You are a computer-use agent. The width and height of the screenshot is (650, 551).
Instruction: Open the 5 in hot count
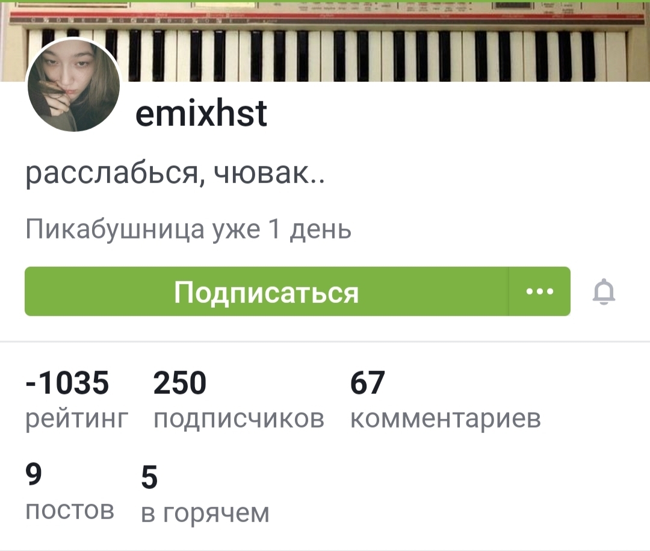[x=149, y=477]
